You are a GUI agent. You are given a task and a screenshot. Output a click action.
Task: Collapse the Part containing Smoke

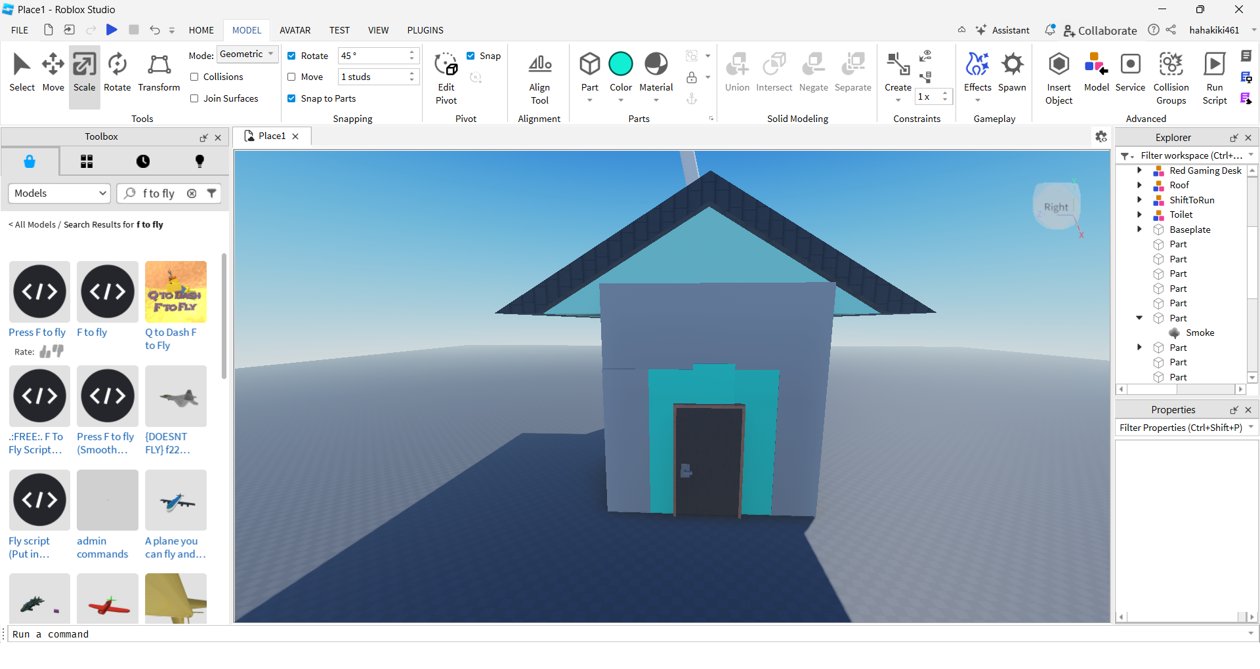coord(1139,318)
